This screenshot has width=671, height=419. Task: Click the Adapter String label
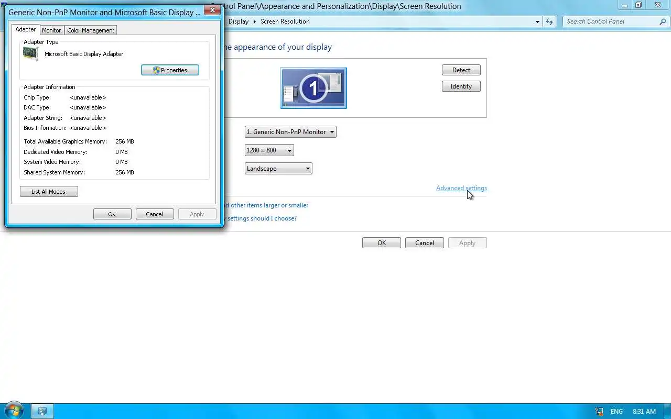43,118
